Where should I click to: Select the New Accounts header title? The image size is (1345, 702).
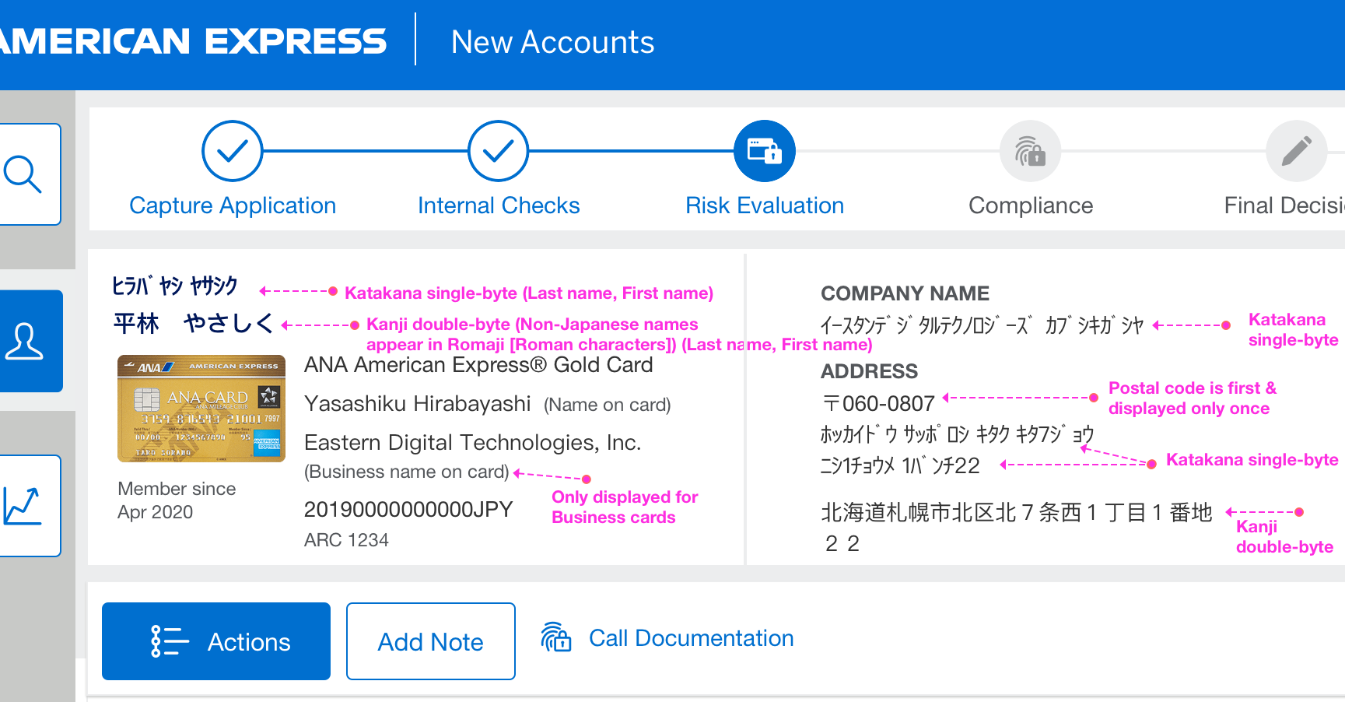pyautogui.click(x=552, y=41)
